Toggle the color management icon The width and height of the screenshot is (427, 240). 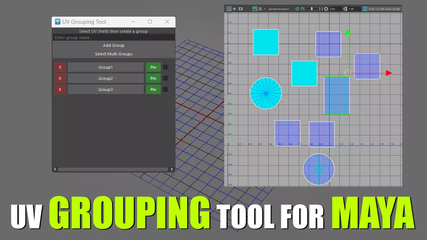click(x=365, y=9)
